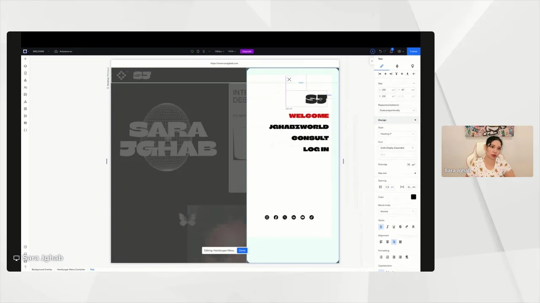
Task: Click the TikTok social icon
Action: [x=311, y=218]
